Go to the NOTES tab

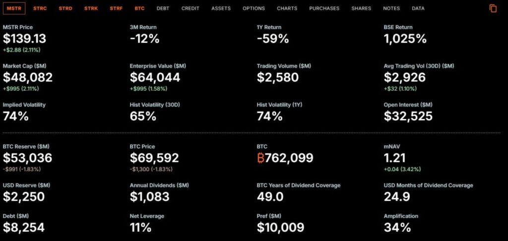point(391,8)
